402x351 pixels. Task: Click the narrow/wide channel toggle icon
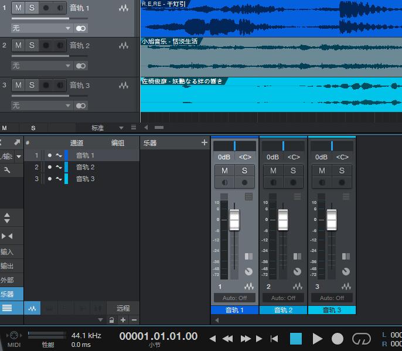[7, 236]
